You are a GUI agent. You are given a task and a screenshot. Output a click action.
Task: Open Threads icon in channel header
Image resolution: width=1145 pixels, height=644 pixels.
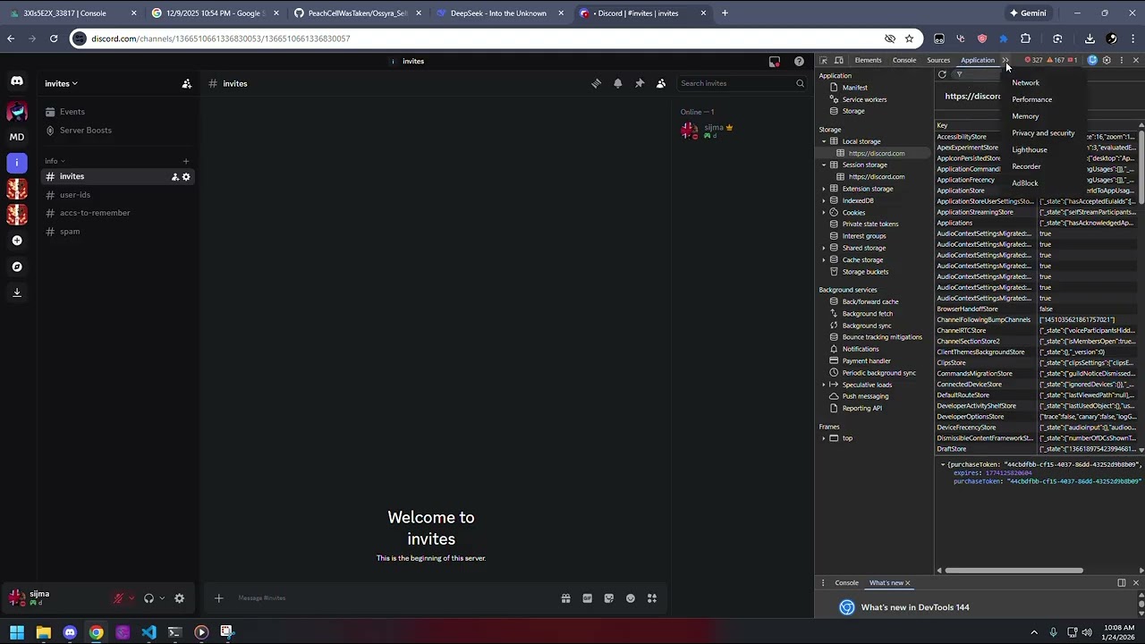596,83
